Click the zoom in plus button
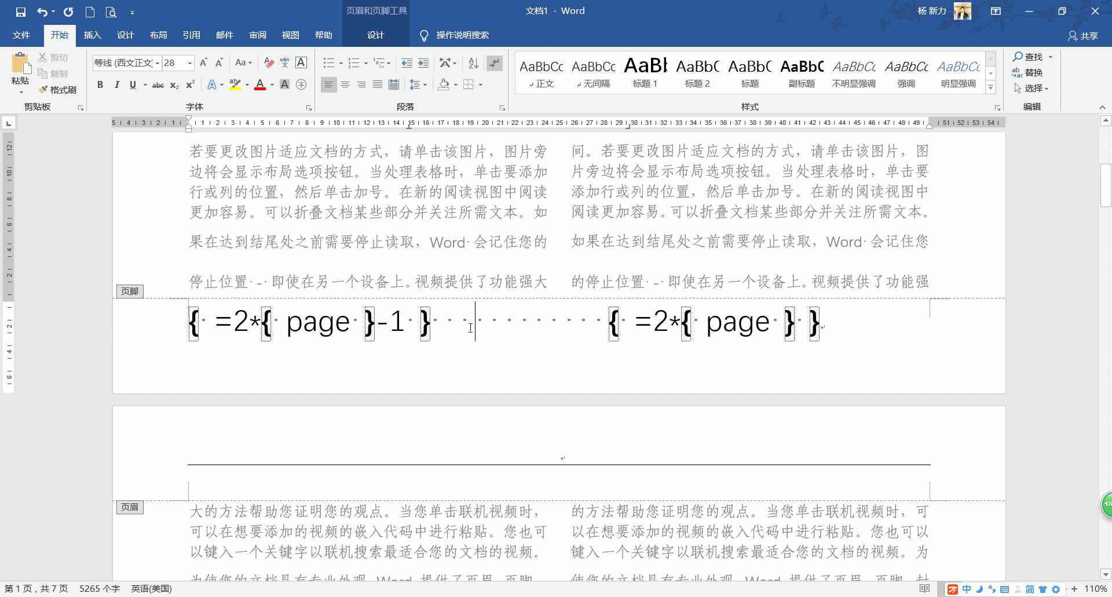 pyautogui.click(x=1074, y=589)
